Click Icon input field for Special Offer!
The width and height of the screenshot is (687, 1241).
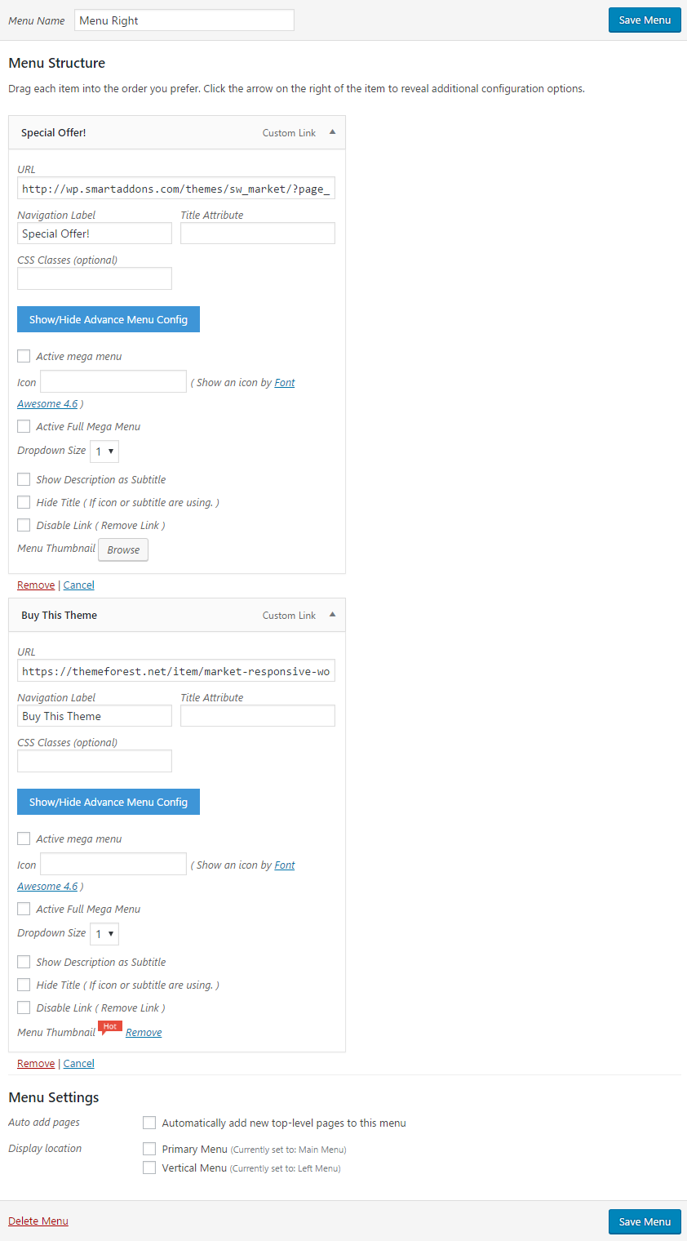[x=113, y=381]
